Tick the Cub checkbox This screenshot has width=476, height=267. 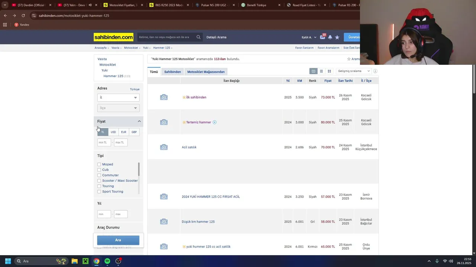click(99, 170)
